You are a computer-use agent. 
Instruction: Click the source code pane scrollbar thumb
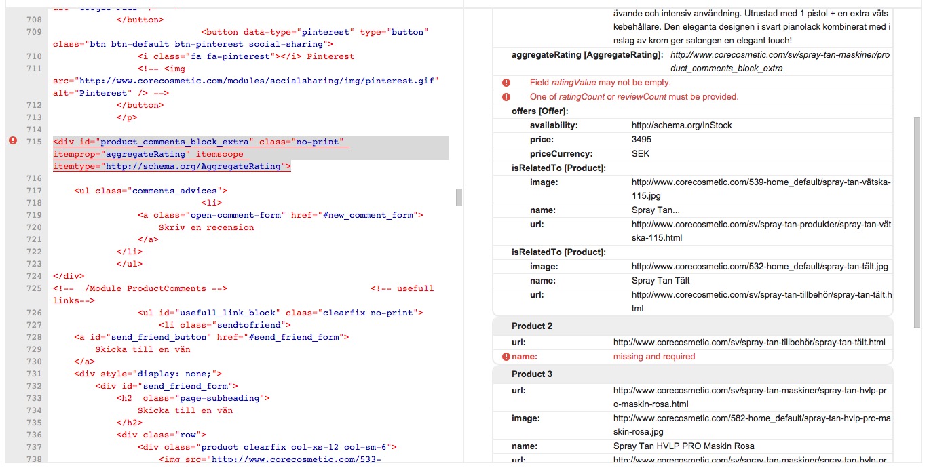[459, 197]
